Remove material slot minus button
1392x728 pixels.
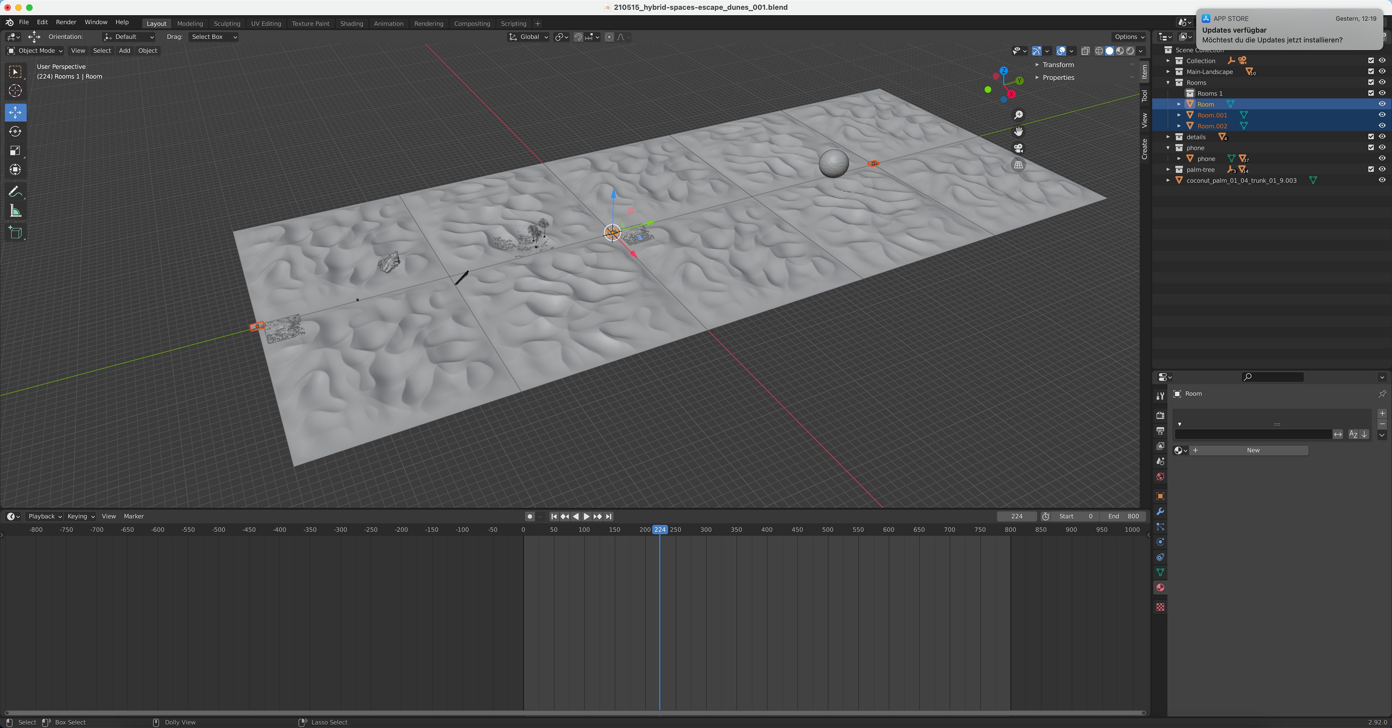pos(1382,424)
